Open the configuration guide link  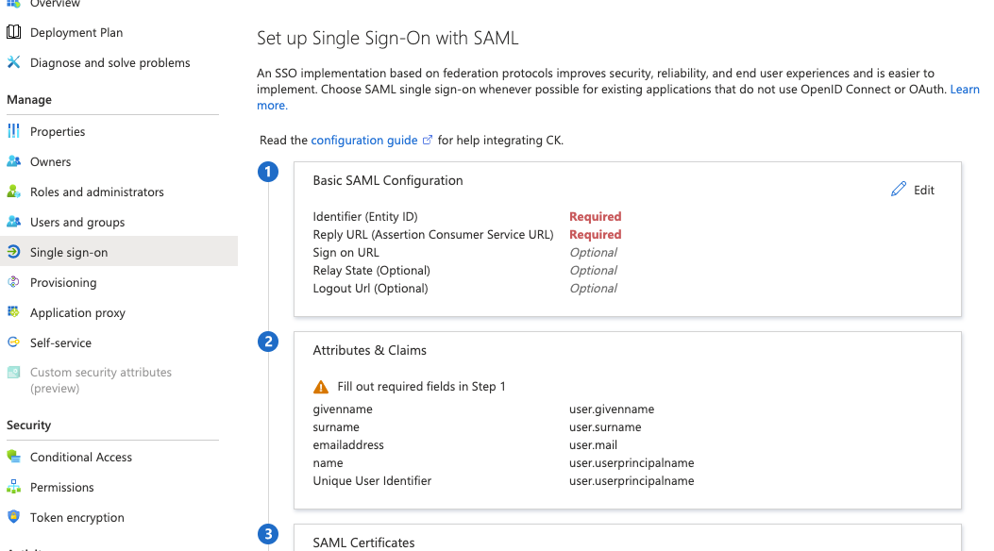pos(366,140)
